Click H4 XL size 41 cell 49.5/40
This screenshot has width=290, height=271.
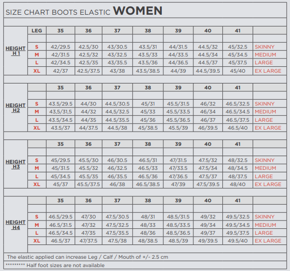pos(237,241)
